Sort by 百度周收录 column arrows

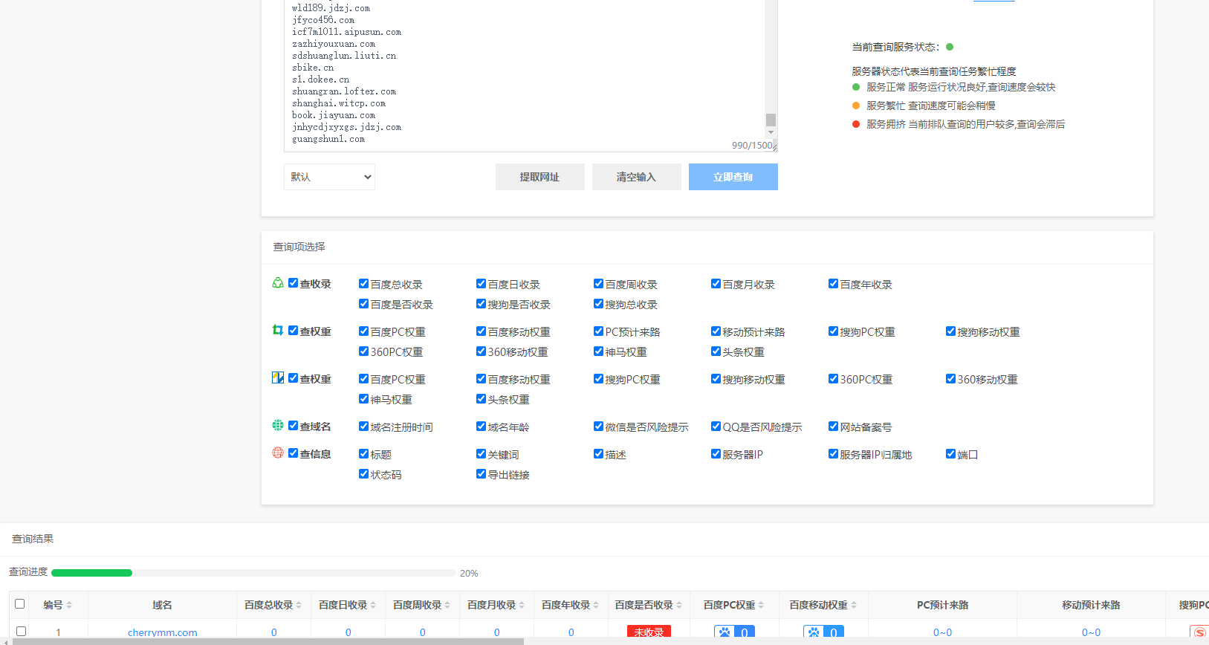pos(447,605)
